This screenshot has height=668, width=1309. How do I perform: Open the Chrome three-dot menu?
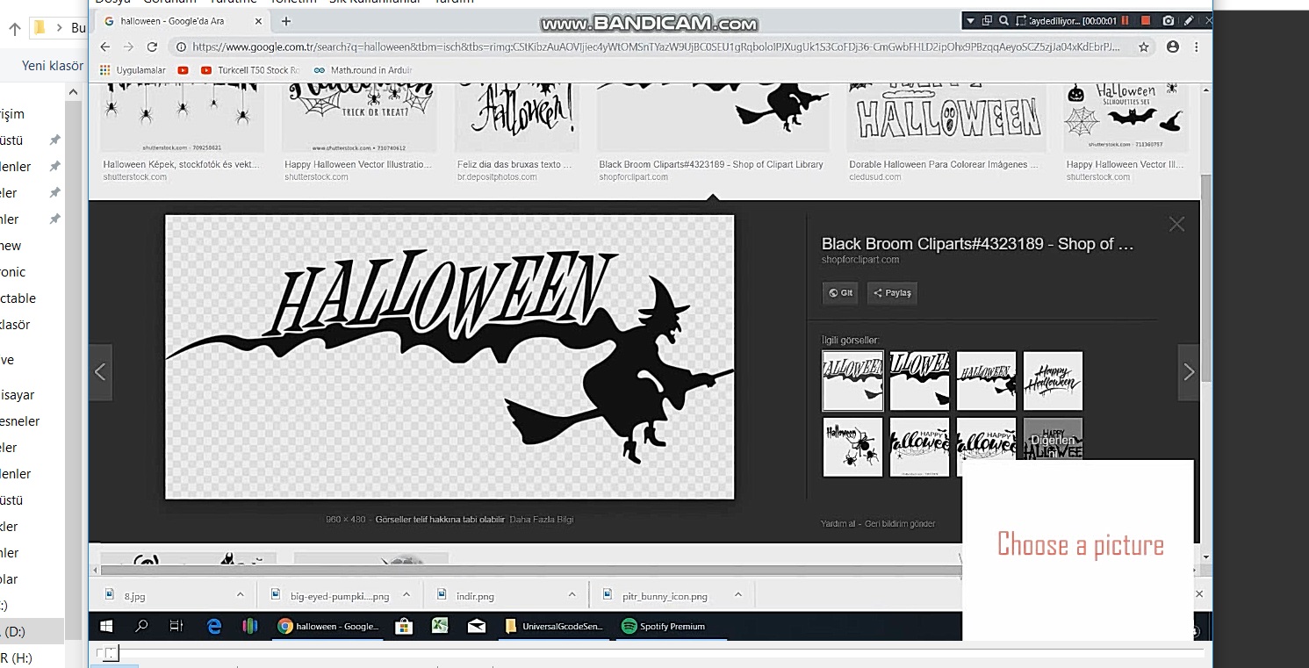coord(1198,47)
